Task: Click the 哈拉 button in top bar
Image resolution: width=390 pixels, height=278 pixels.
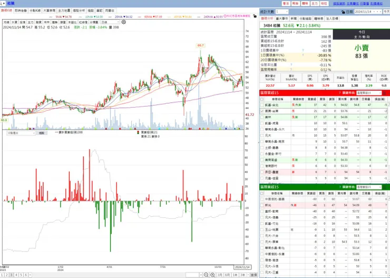Action: pyautogui.click(x=324, y=4)
